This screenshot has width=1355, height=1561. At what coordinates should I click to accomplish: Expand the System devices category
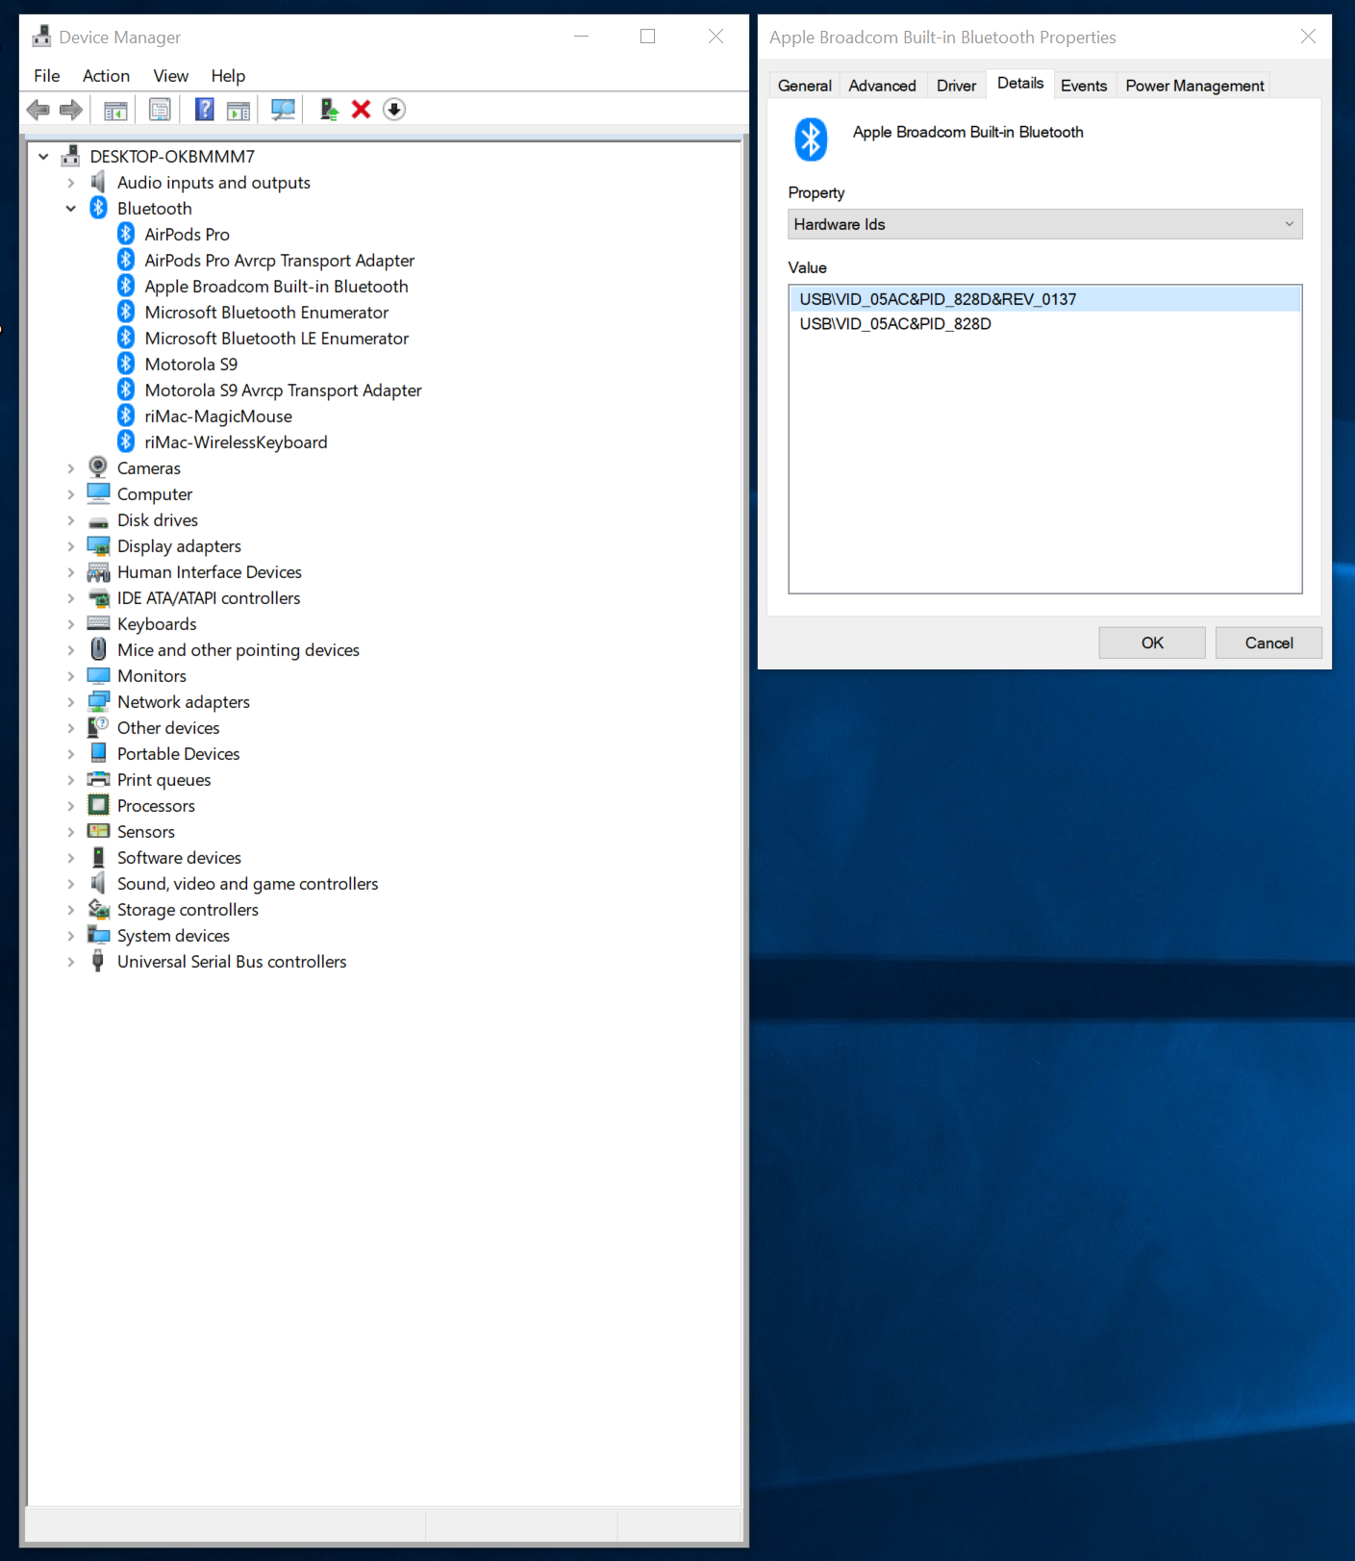(x=70, y=935)
